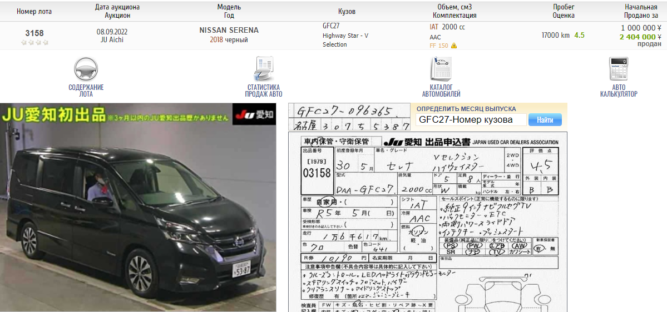Click the Номер лота column header
667x312 pixels.
point(34,12)
